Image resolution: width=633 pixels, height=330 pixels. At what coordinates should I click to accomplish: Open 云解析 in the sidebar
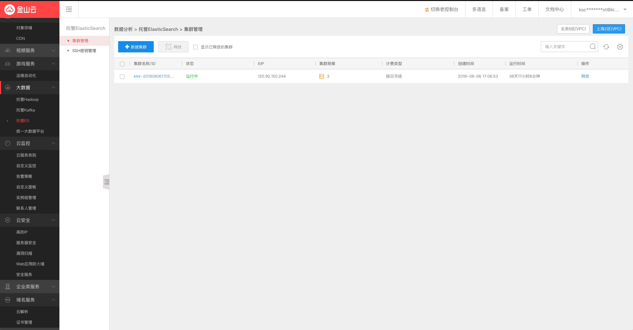(22, 312)
